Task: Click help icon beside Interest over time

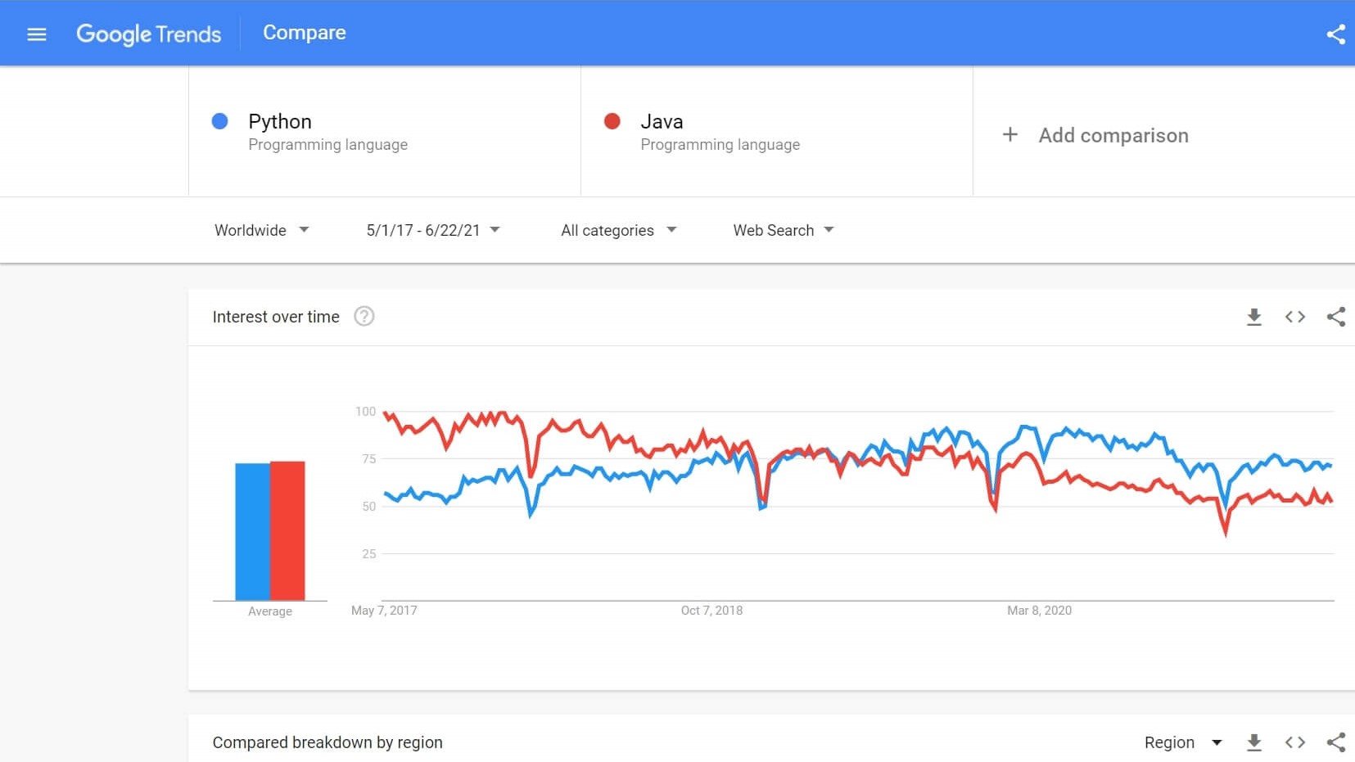Action: [364, 317]
